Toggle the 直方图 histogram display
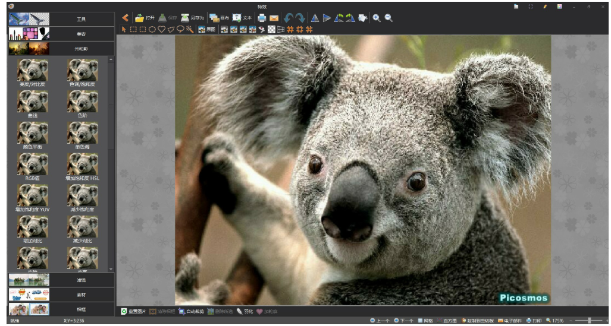Screen dimensions: 611x326 [x=446, y=321]
